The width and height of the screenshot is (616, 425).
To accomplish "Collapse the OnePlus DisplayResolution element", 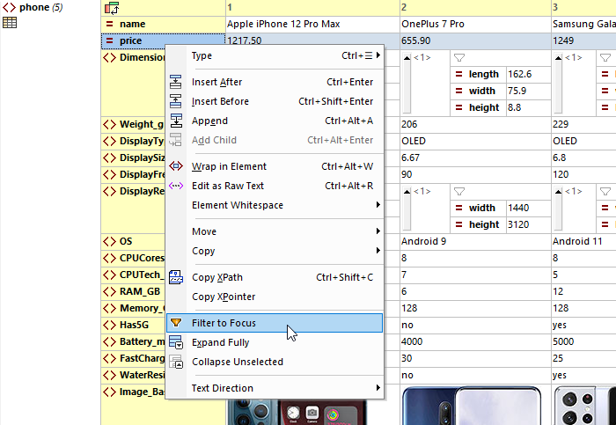I will [407, 191].
